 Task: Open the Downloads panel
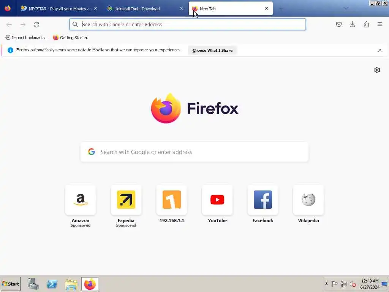point(352,24)
